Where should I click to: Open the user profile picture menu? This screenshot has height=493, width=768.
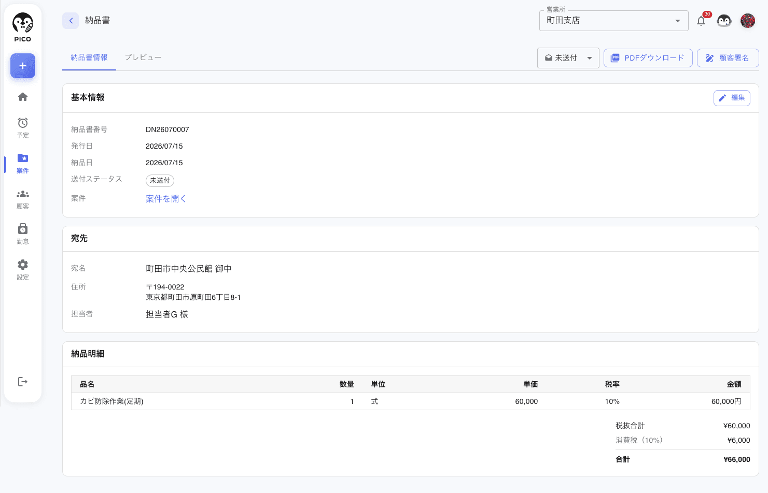pyautogui.click(x=748, y=21)
